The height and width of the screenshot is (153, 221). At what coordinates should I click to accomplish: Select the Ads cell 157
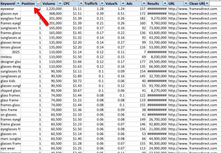(136, 9)
